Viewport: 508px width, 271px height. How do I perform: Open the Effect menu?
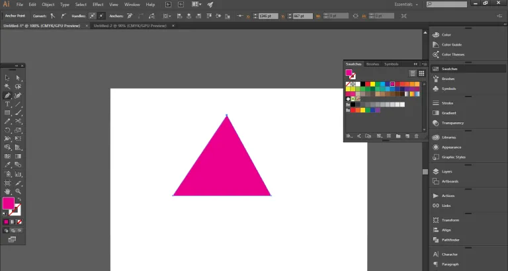click(98, 5)
